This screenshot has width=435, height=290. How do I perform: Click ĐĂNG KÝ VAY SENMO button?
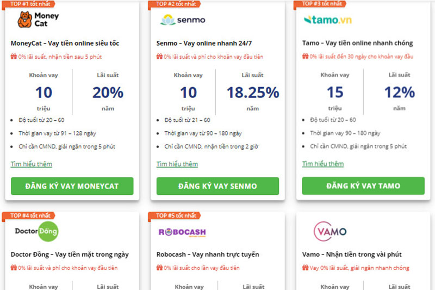pyautogui.click(x=218, y=186)
